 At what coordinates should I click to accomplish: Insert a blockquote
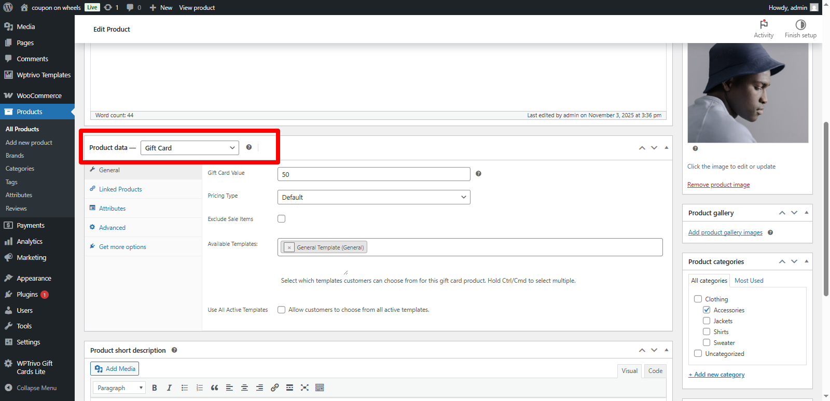point(214,388)
